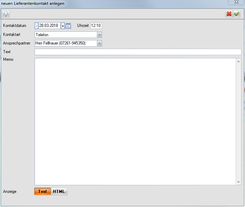The height and width of the screenshot is (207, 245).
Task: Confirm with the green checkmark icon
Action: tap(237, 14)
